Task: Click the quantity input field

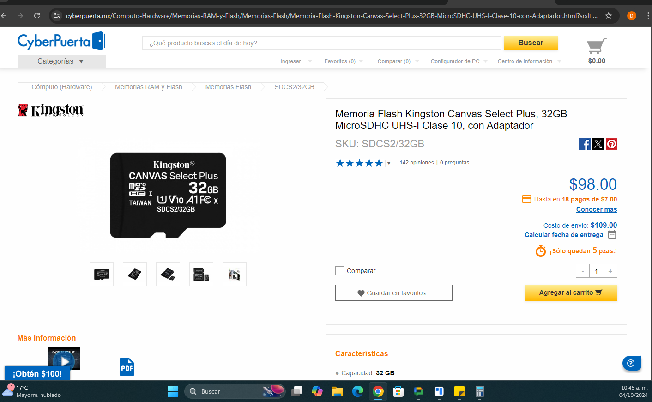Action: tap(597, 271)
